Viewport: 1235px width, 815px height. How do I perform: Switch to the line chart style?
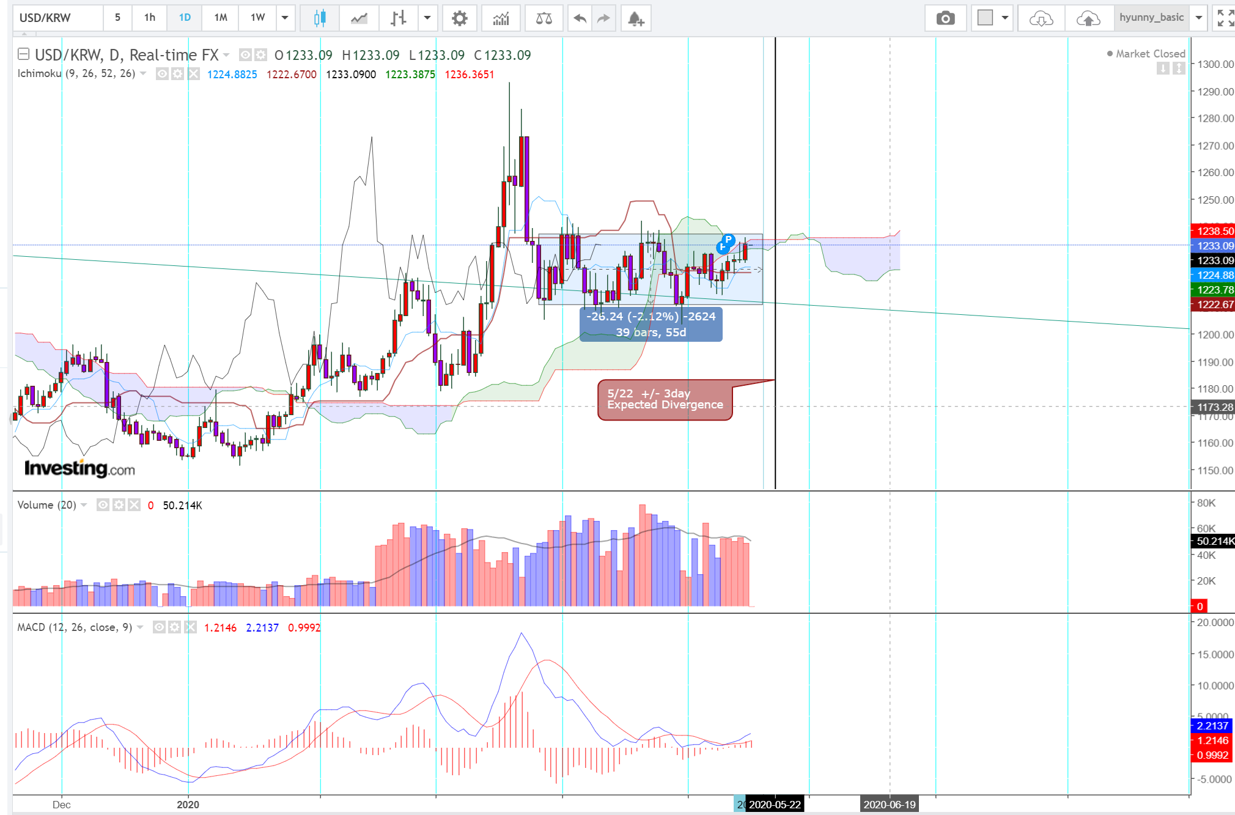pyautogui.click(x=359, y=18)
